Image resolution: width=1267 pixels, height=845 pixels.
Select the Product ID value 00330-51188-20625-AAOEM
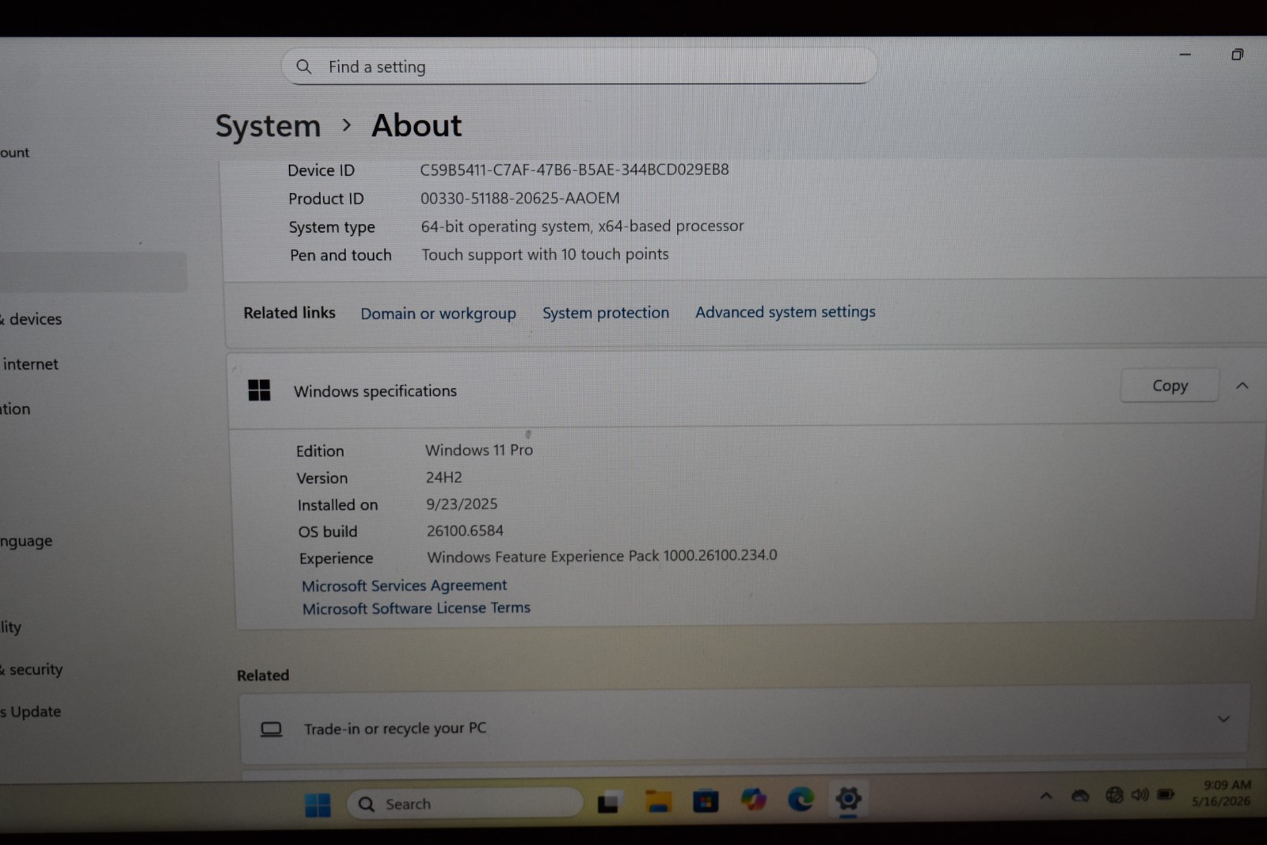[519, 198]
